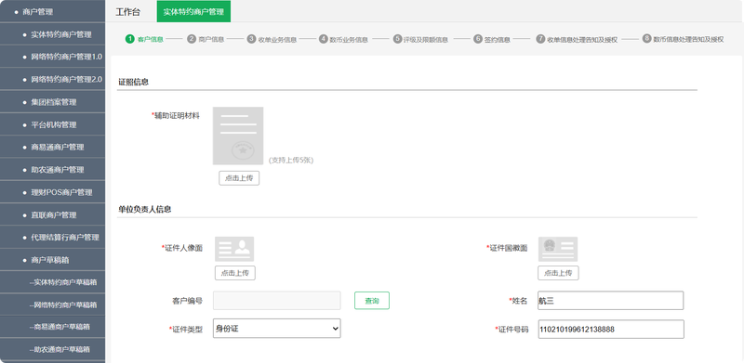744x363 pixels.
Task: Click the 证照信息 section heading
Action: (133, 82)
